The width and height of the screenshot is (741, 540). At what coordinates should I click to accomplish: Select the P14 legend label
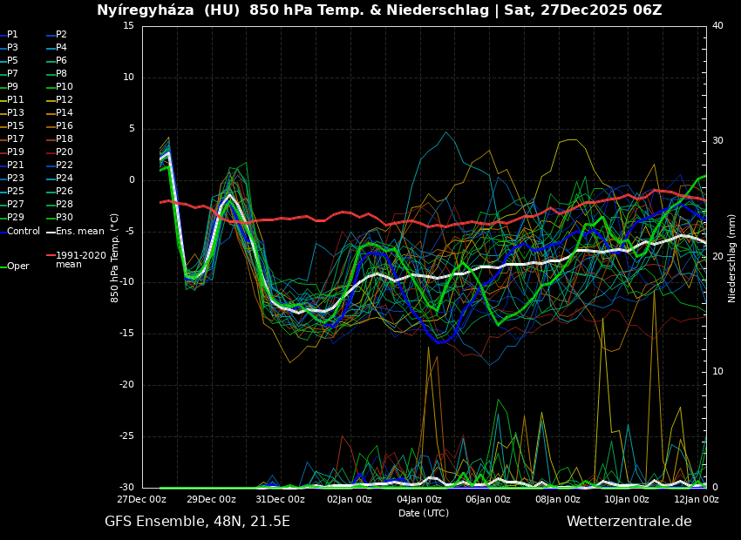[x=65, y=113]
